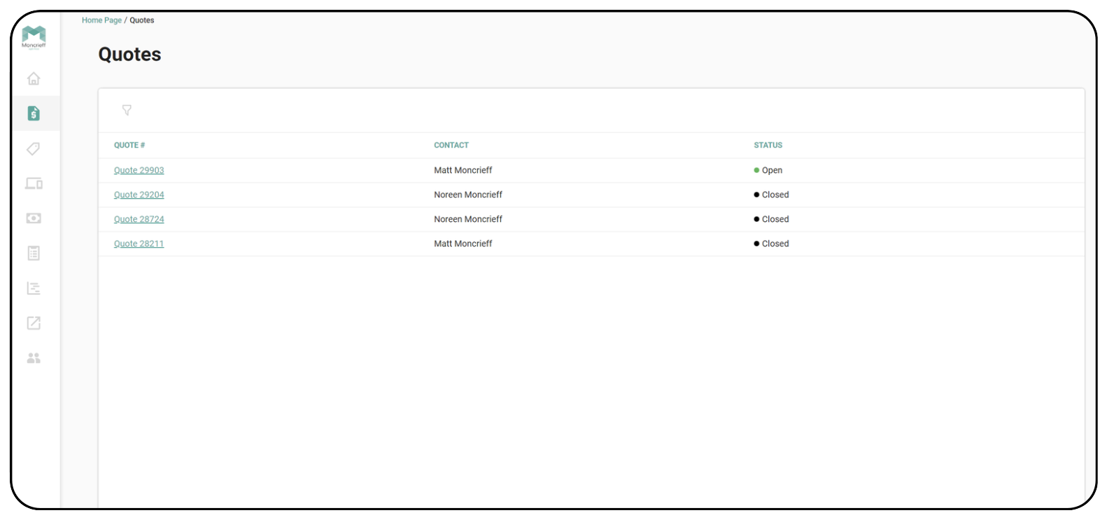Go to Home via the house icon
The image size is (1107, 520).
pos(34,78)
